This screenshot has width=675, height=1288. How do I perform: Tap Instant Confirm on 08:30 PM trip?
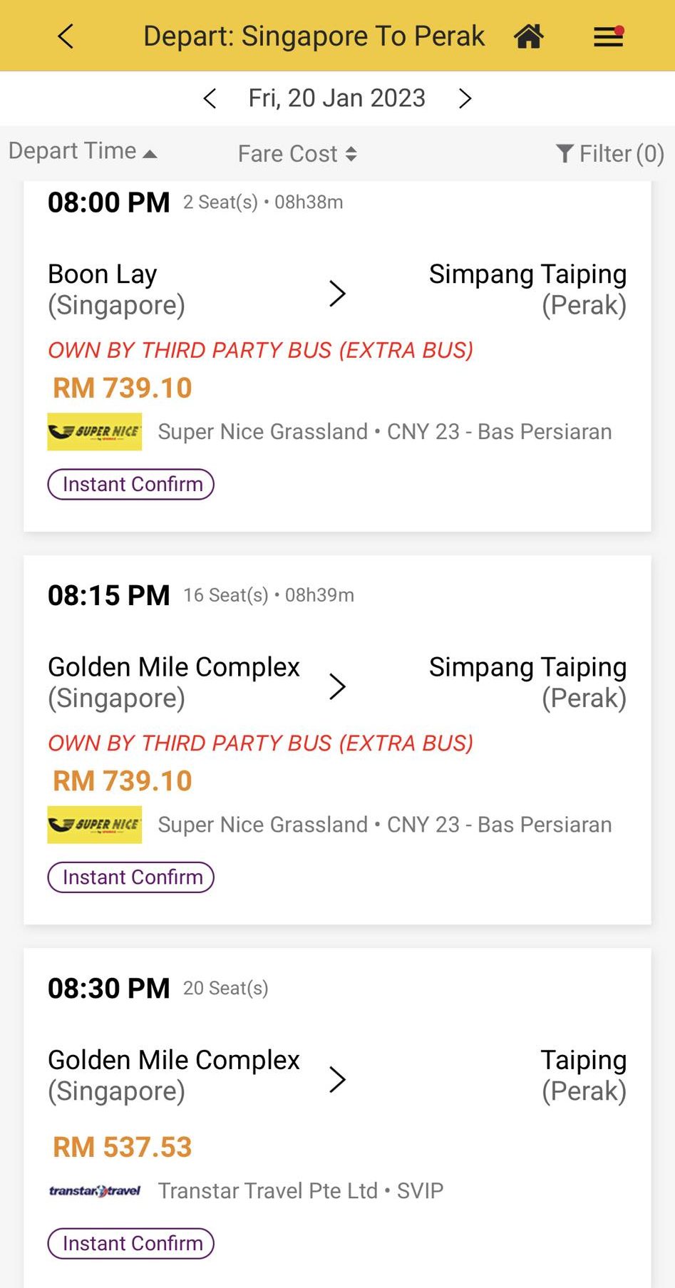[131, 1243]
